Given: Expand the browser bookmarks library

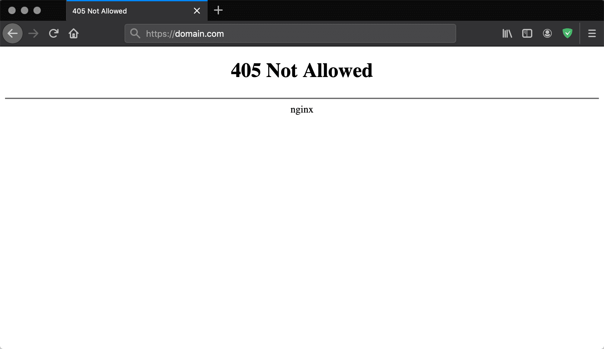Looking at the screenshot, I should point(507,33).
